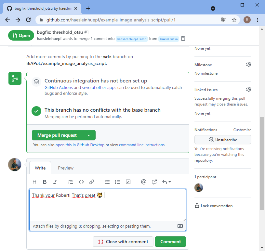Mention a user with @ icon
Viewport: 265px width, 251px height.
144,182
